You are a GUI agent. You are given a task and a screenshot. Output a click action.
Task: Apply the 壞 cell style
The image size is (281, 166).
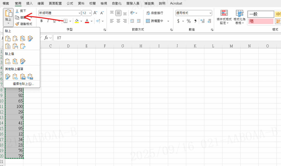pyautogui.click(x=261, y=21)
